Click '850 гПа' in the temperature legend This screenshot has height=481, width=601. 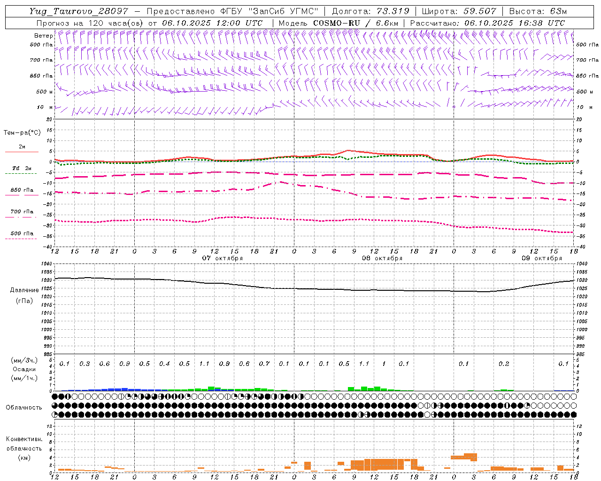coord(22,190)
